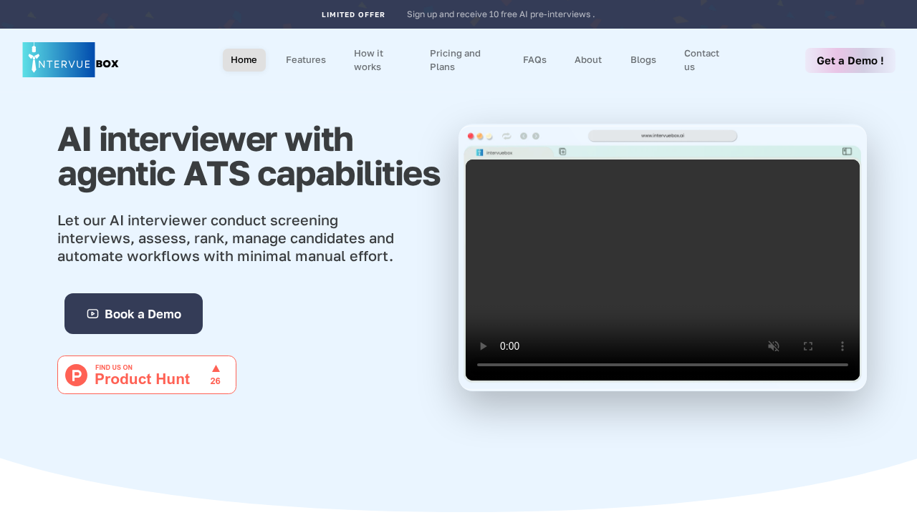Upvote IntervueBox on Product Hunt
The height and width of the screenshot is (515, 917).
click(215, 373)
